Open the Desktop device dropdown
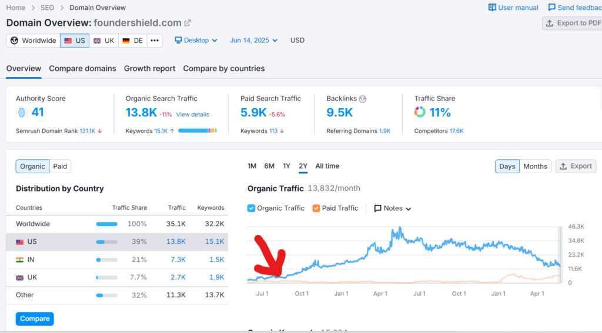 (x=196, y=41)
